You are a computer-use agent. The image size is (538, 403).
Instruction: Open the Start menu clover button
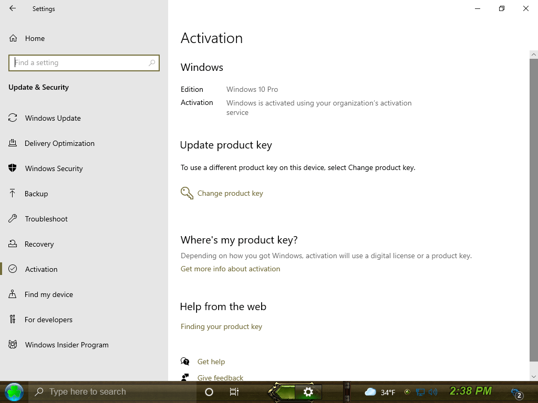14,391
